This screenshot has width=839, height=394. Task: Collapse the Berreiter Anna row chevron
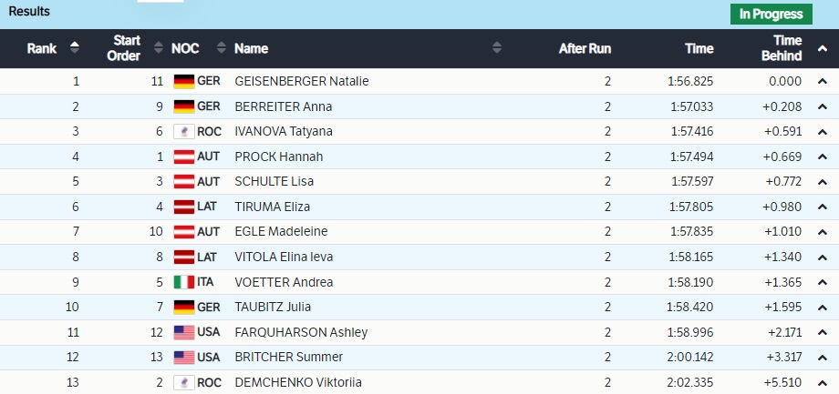point(822,106)
